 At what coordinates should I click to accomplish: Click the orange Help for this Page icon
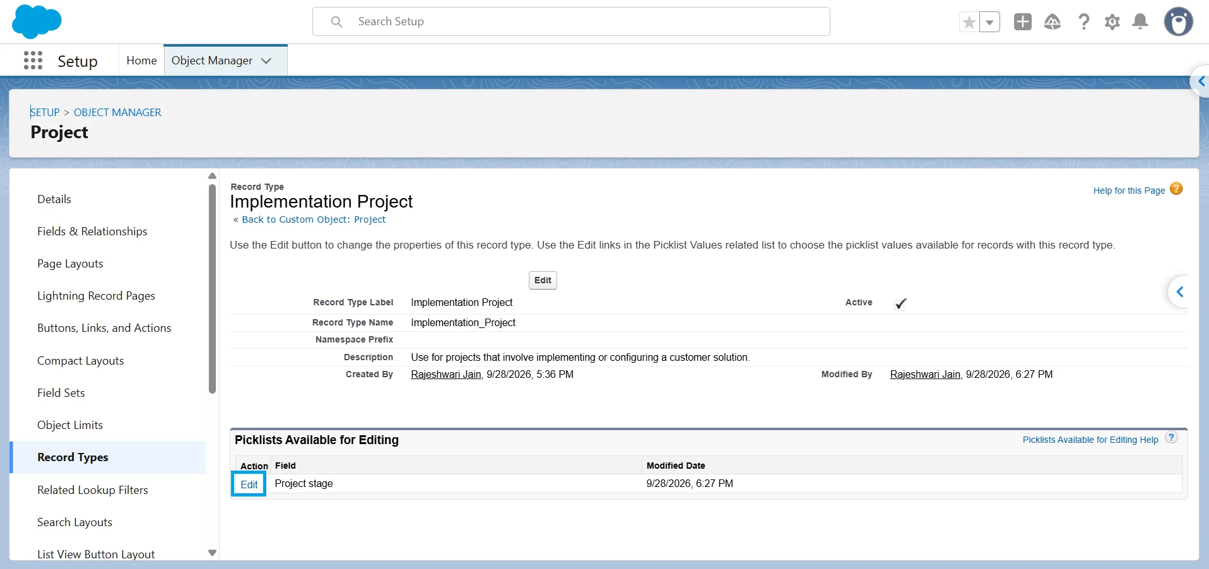pos(1176,189)
